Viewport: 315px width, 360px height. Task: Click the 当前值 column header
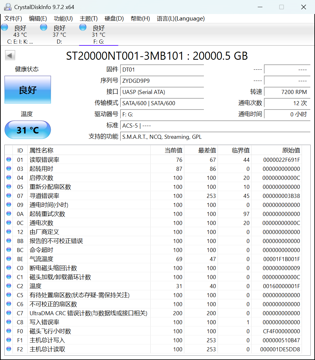167,150
